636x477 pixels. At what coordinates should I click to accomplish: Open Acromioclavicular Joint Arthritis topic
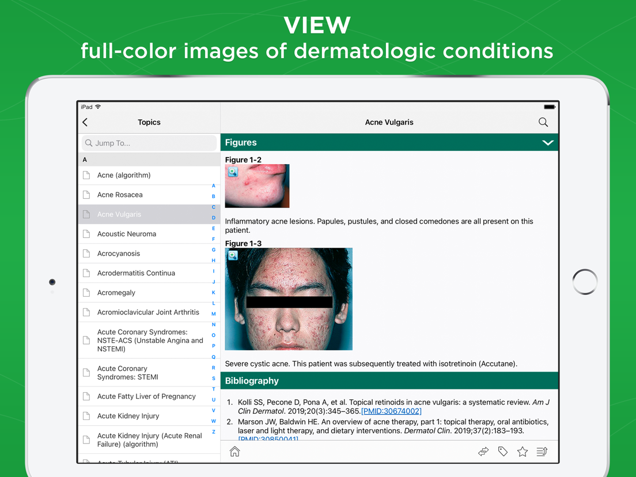[149, 312]
